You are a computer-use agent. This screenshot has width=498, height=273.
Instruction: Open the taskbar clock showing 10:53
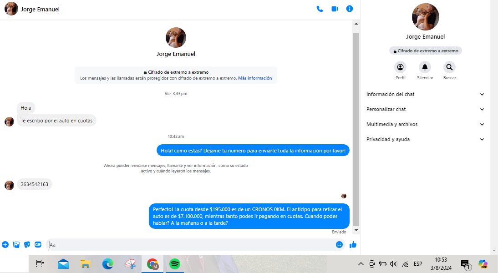click(x=441, y=264)
